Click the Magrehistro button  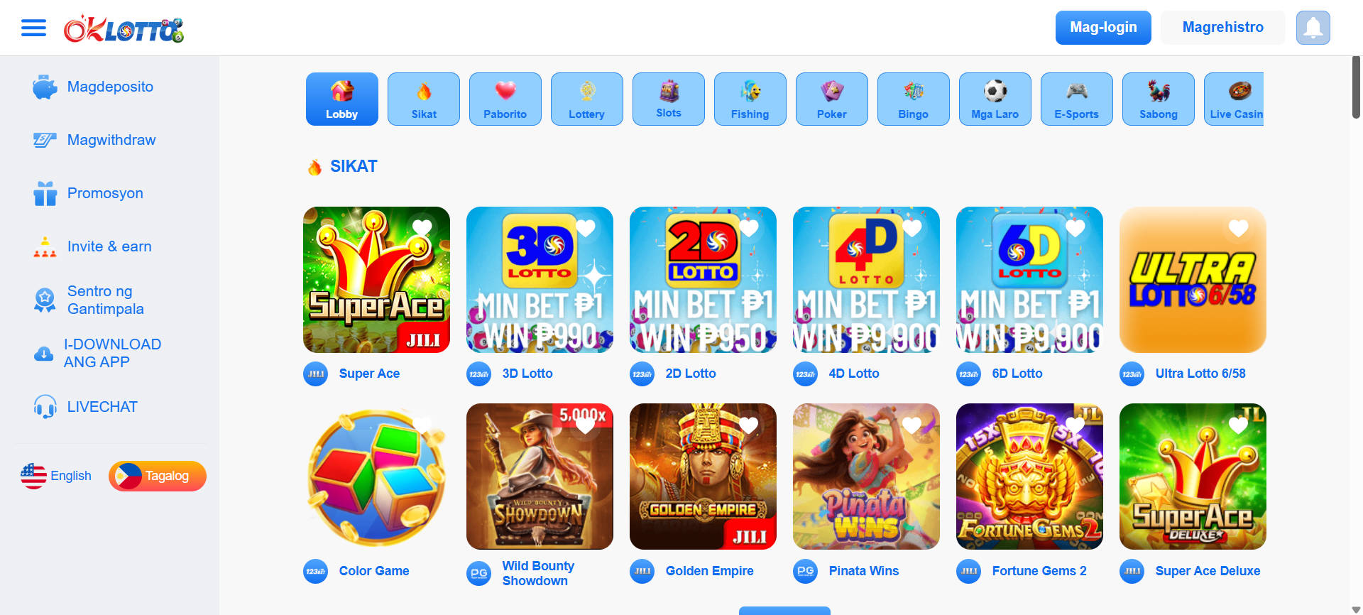1223,28
